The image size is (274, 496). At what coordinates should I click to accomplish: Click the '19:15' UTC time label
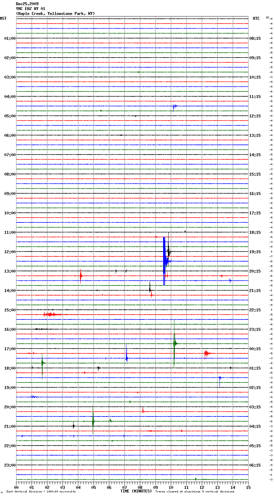pyautogui.click(x=255, y=252)
